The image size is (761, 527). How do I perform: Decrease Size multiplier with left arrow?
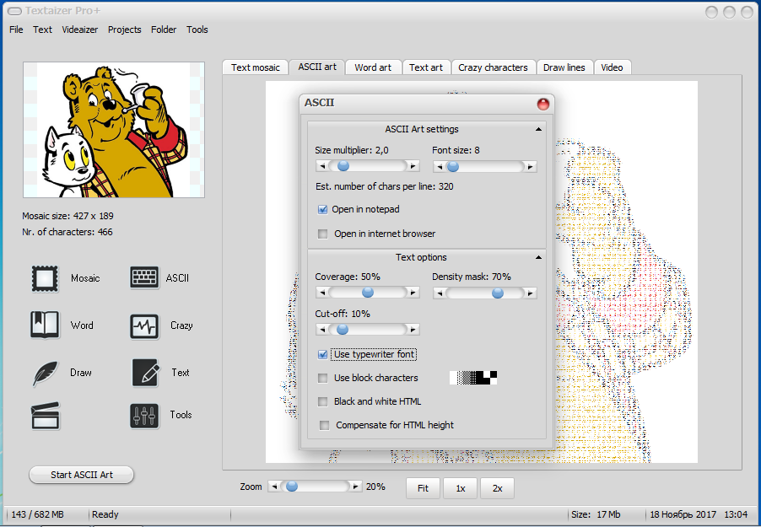[x=321, y=166]
